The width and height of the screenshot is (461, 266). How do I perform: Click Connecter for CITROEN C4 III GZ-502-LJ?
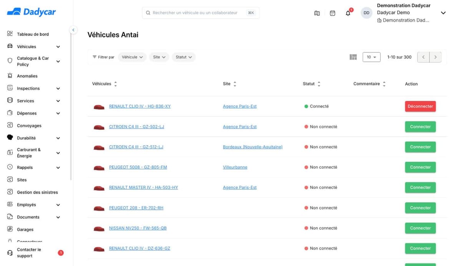tap(420, 127)
